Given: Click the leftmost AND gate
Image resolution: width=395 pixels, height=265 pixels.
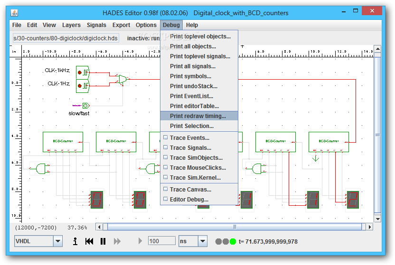Looking at the screenshot, I should click(41, 169).
